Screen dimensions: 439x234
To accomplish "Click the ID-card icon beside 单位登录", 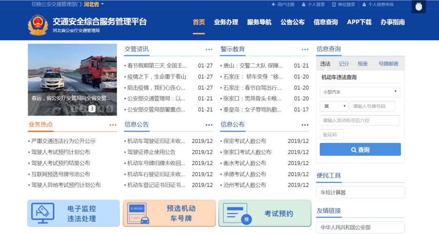I will point(333,4).
